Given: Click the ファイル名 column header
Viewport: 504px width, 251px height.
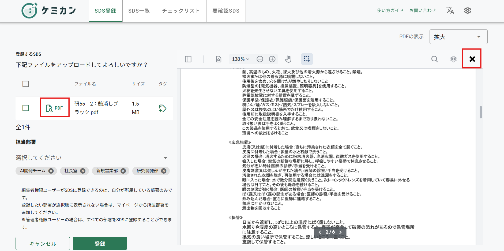Looking at the screenshot, I should [85, 84].
